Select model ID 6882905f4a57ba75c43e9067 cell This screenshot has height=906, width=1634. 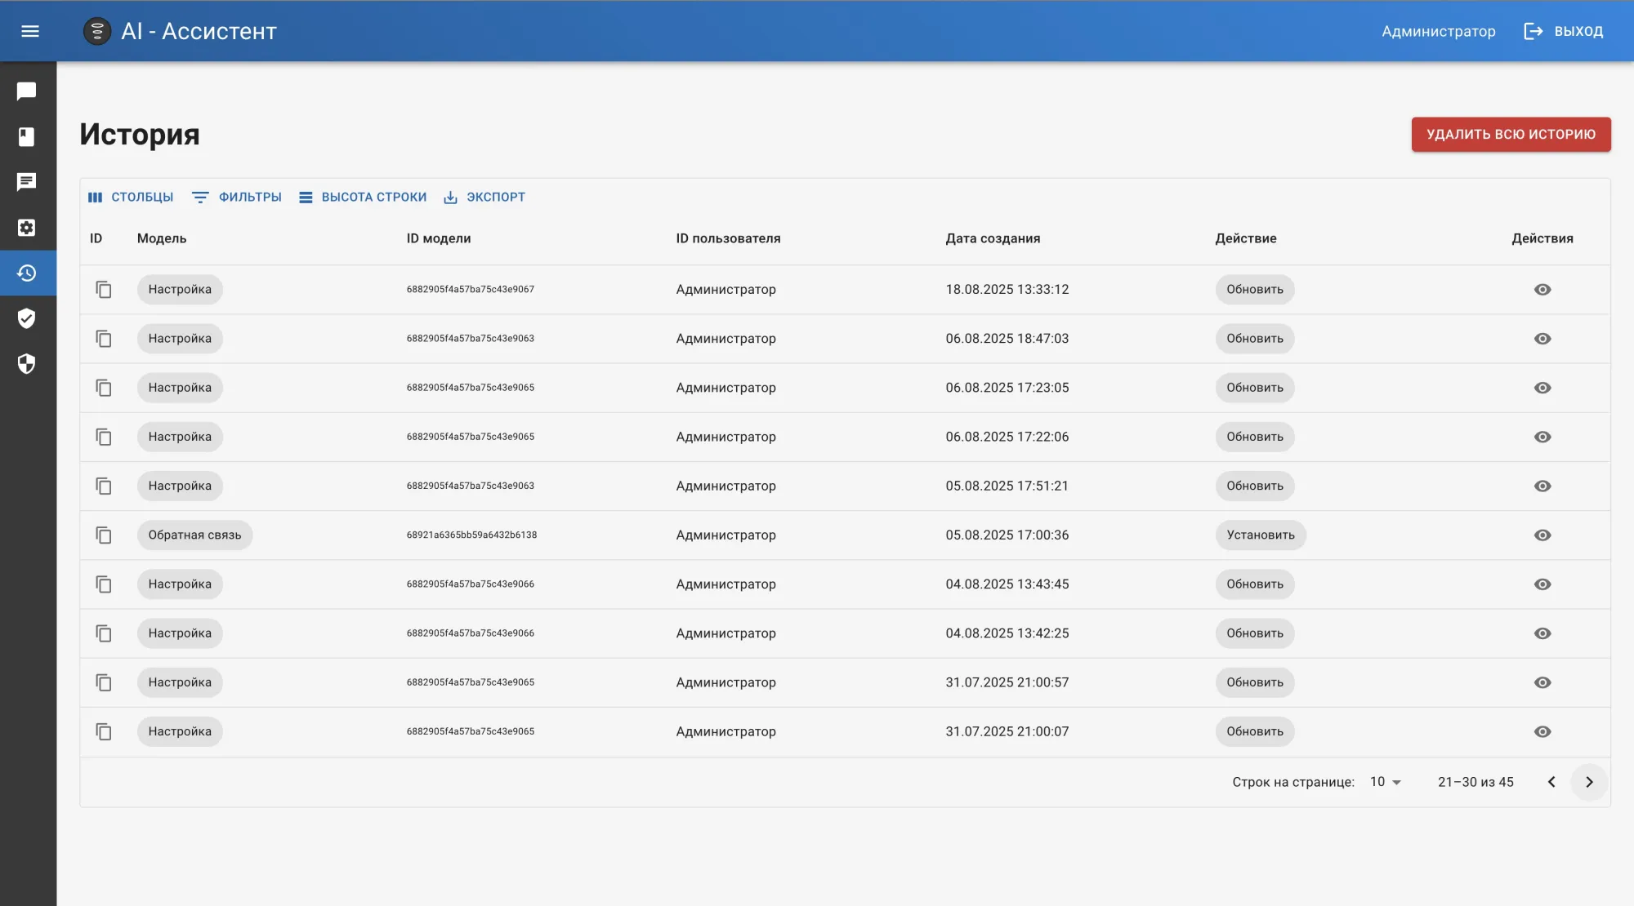(471, 290)
